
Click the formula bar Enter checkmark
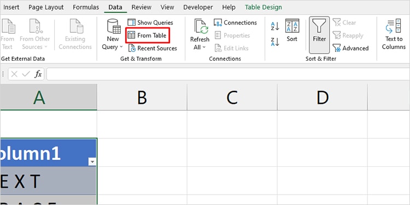(26, 74)
